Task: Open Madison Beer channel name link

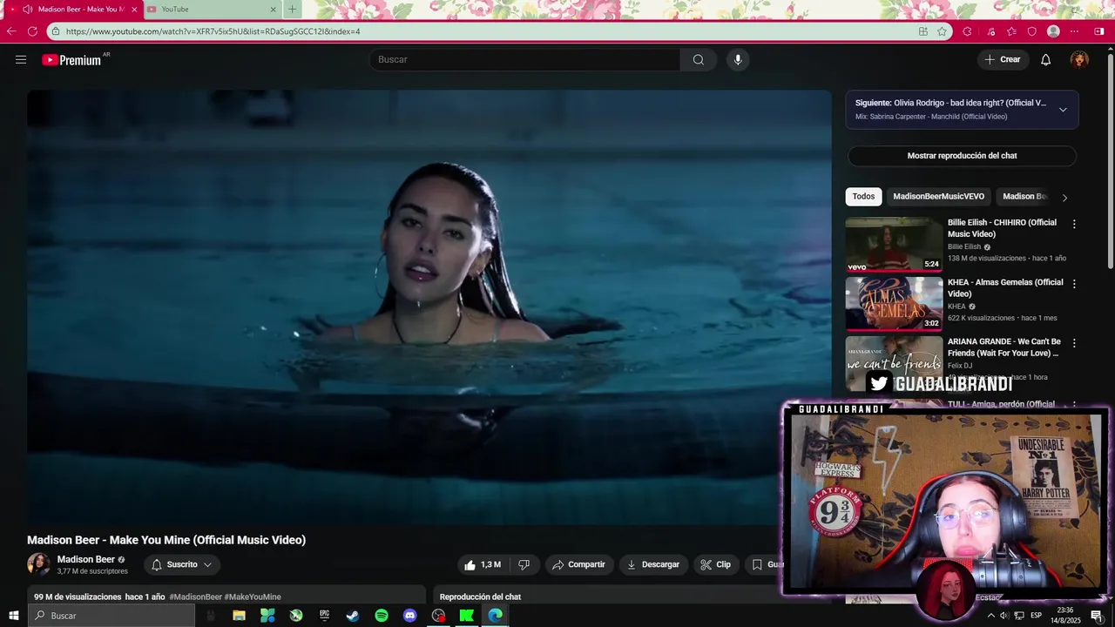Action: (85, 560)
